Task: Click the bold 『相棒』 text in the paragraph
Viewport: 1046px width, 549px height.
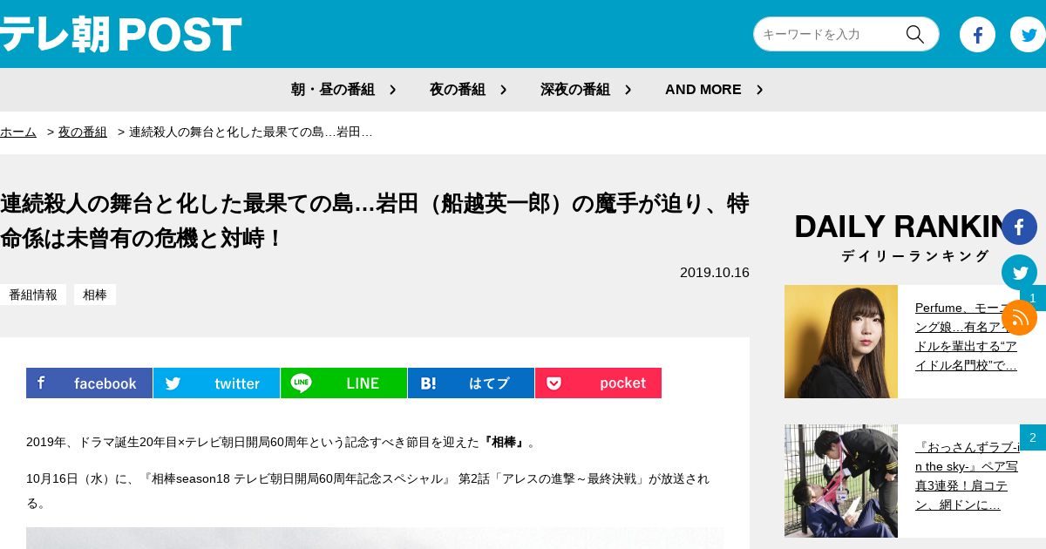Action: click(505, 442)
